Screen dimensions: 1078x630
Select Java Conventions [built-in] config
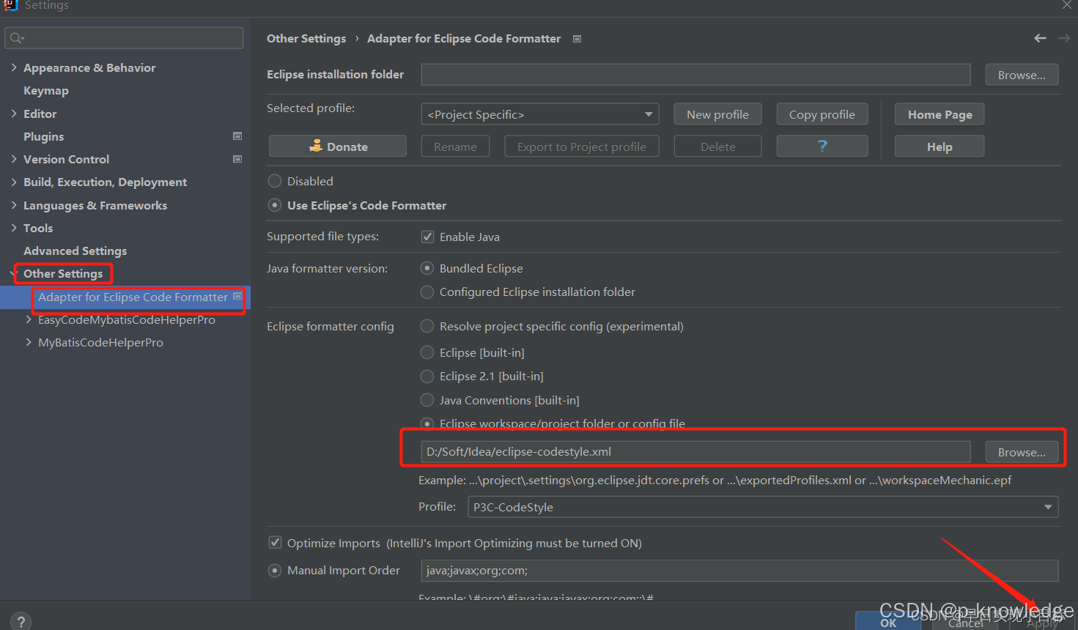pos(427,400)
